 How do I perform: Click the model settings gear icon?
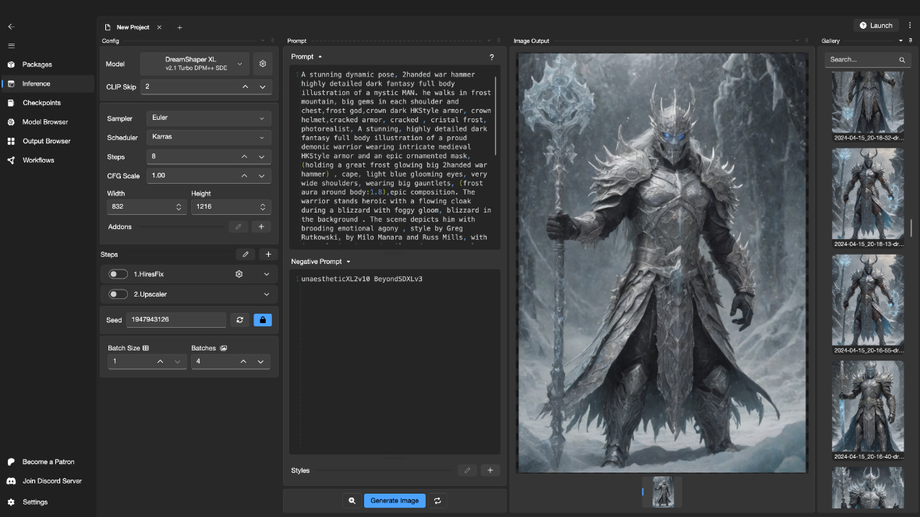[263, 64]
